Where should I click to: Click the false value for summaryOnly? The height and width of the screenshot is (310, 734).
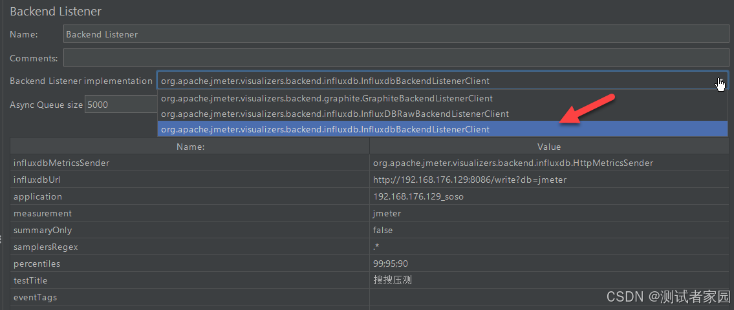pyautogui.click(x=549, y=230)
